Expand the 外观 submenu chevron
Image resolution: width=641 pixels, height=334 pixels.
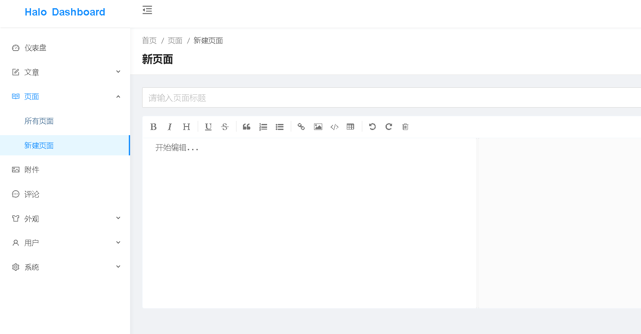(118, 218)
